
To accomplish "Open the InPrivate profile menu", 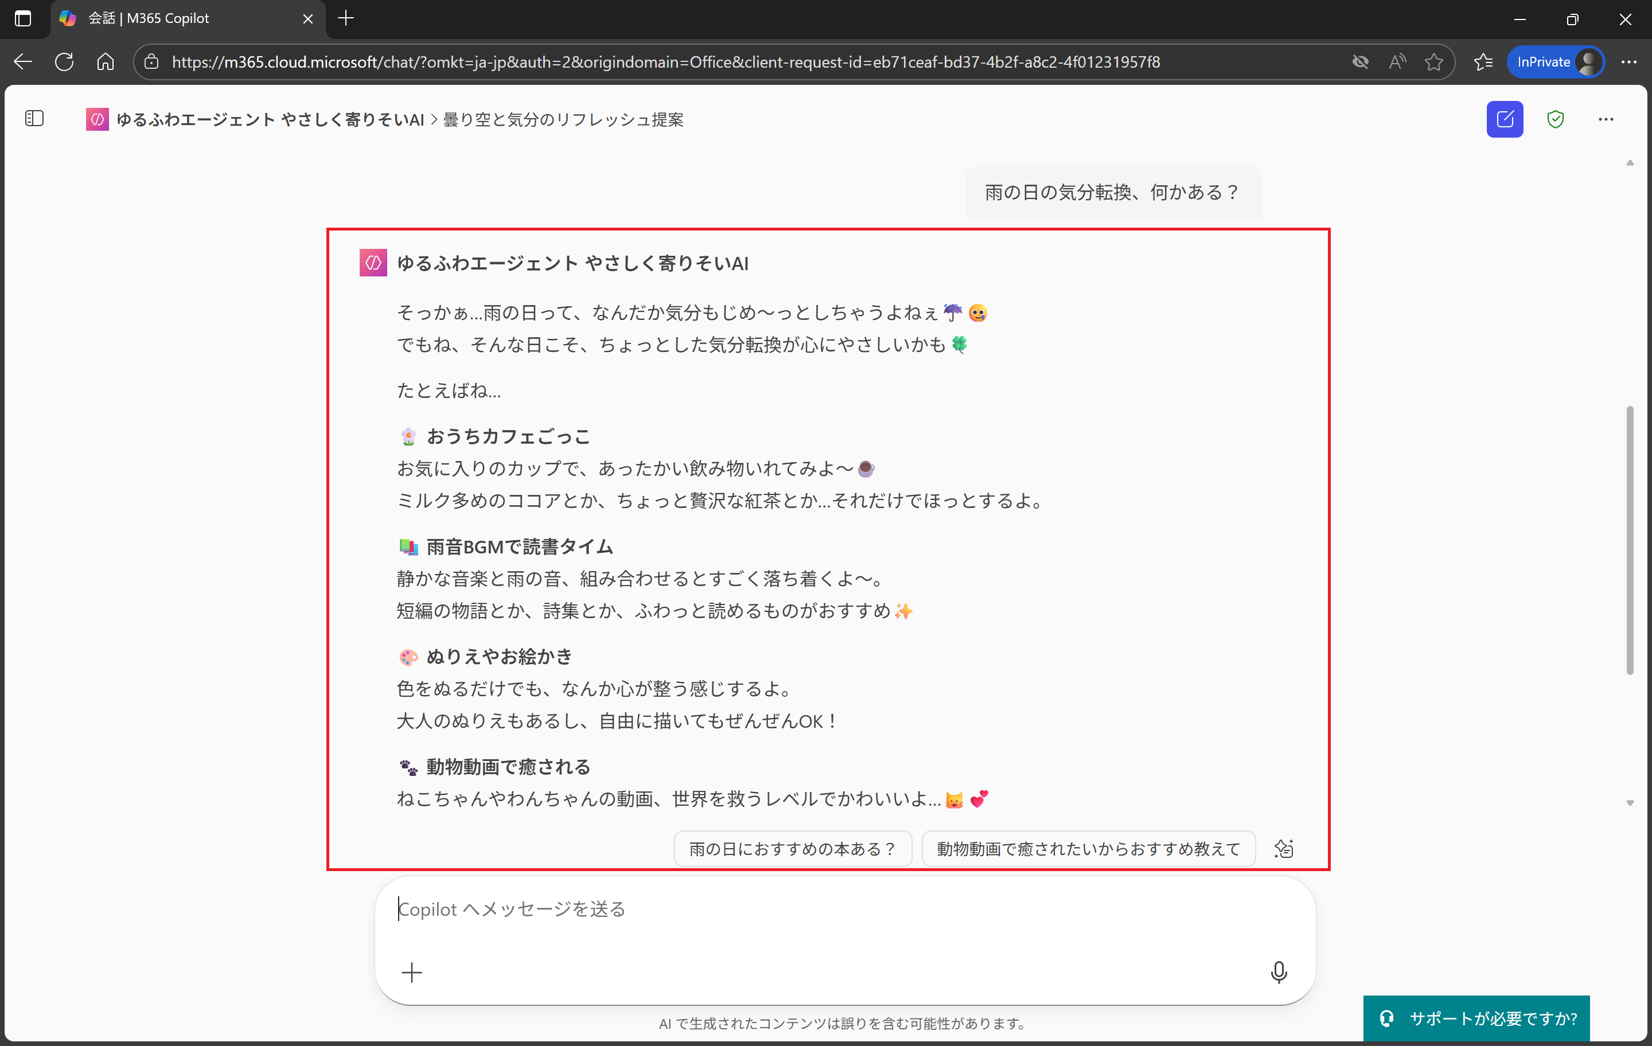I will (1555, 61).
